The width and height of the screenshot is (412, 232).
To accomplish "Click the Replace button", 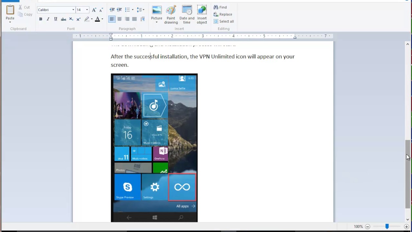I will click(x=223, y=14).
